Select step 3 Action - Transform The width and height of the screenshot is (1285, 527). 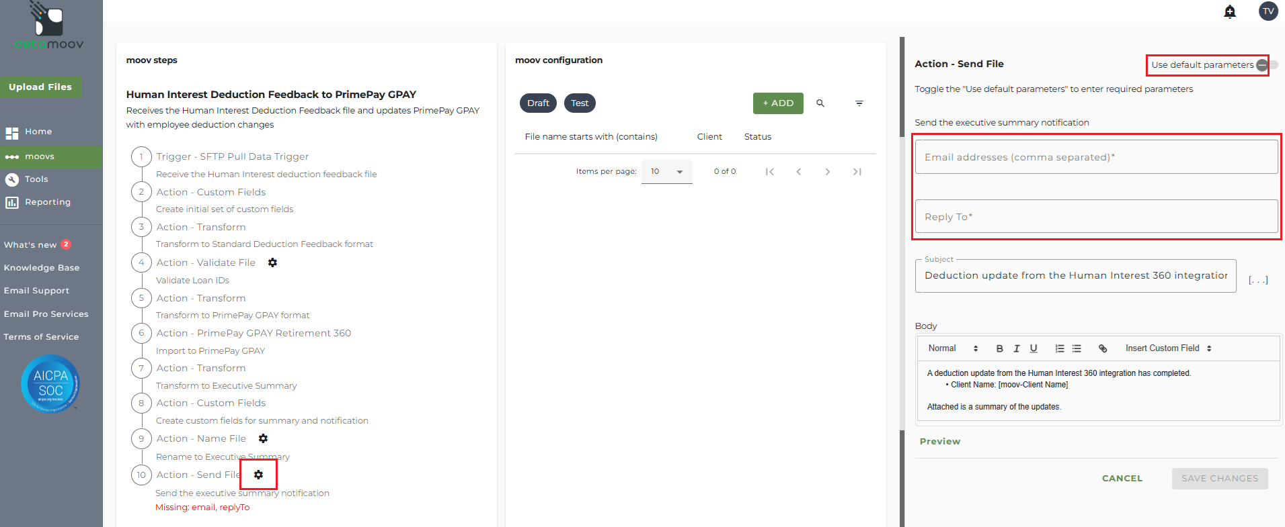coord(201,228)
